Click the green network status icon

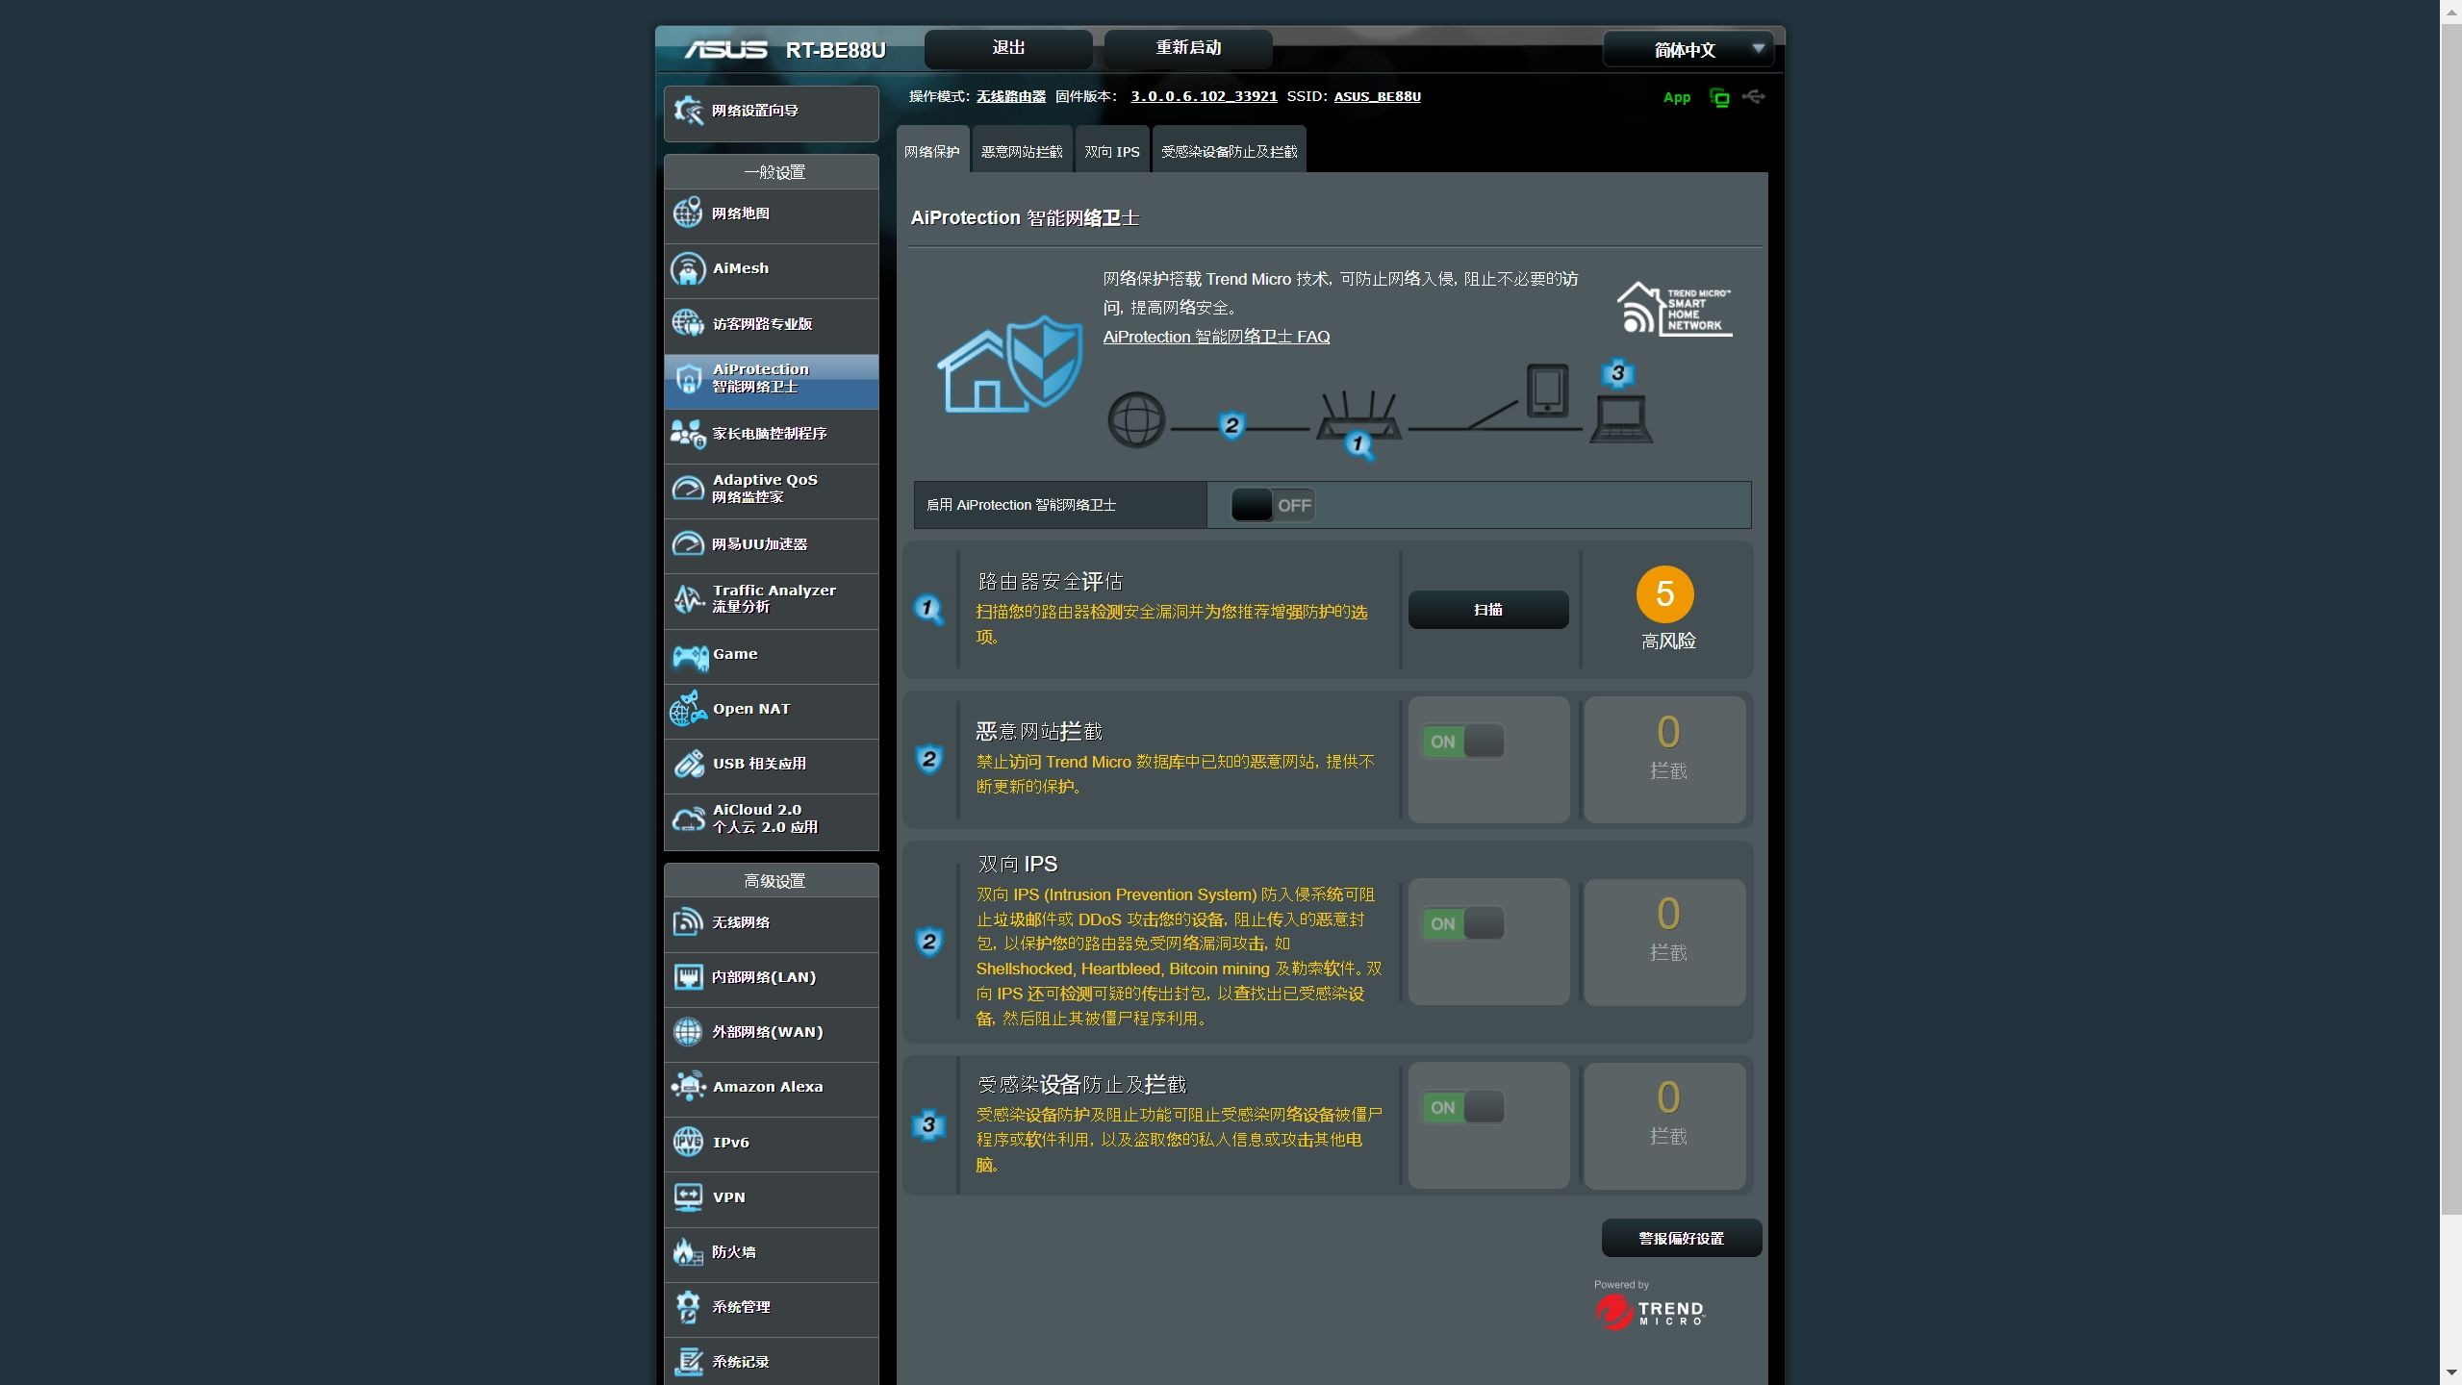1719,97
